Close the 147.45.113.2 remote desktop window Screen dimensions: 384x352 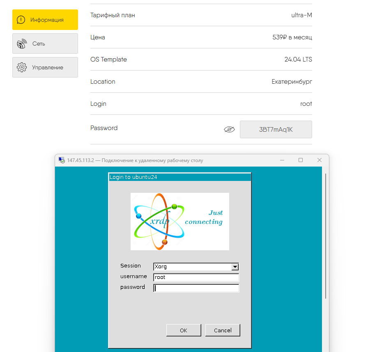320,160
